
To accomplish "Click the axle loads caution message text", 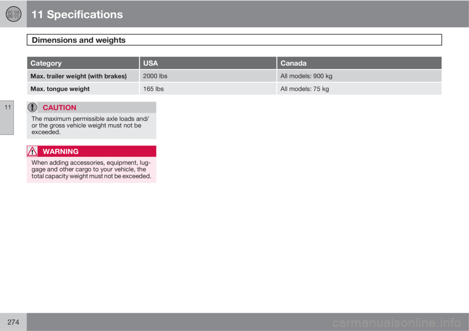I will (x=91, y=125).
